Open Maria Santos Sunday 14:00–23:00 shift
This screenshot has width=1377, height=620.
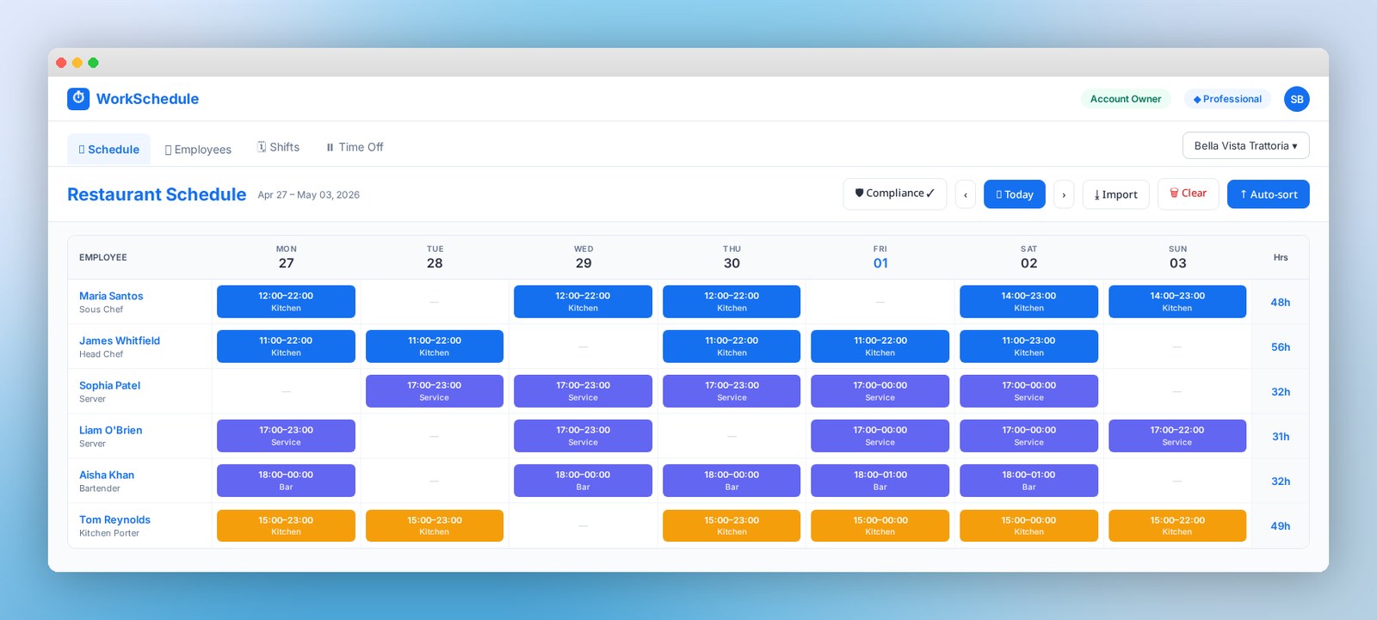(x=1177, y=302)
